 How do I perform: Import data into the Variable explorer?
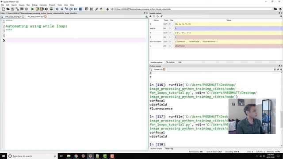pyautogui.click(x=150, y=16)
